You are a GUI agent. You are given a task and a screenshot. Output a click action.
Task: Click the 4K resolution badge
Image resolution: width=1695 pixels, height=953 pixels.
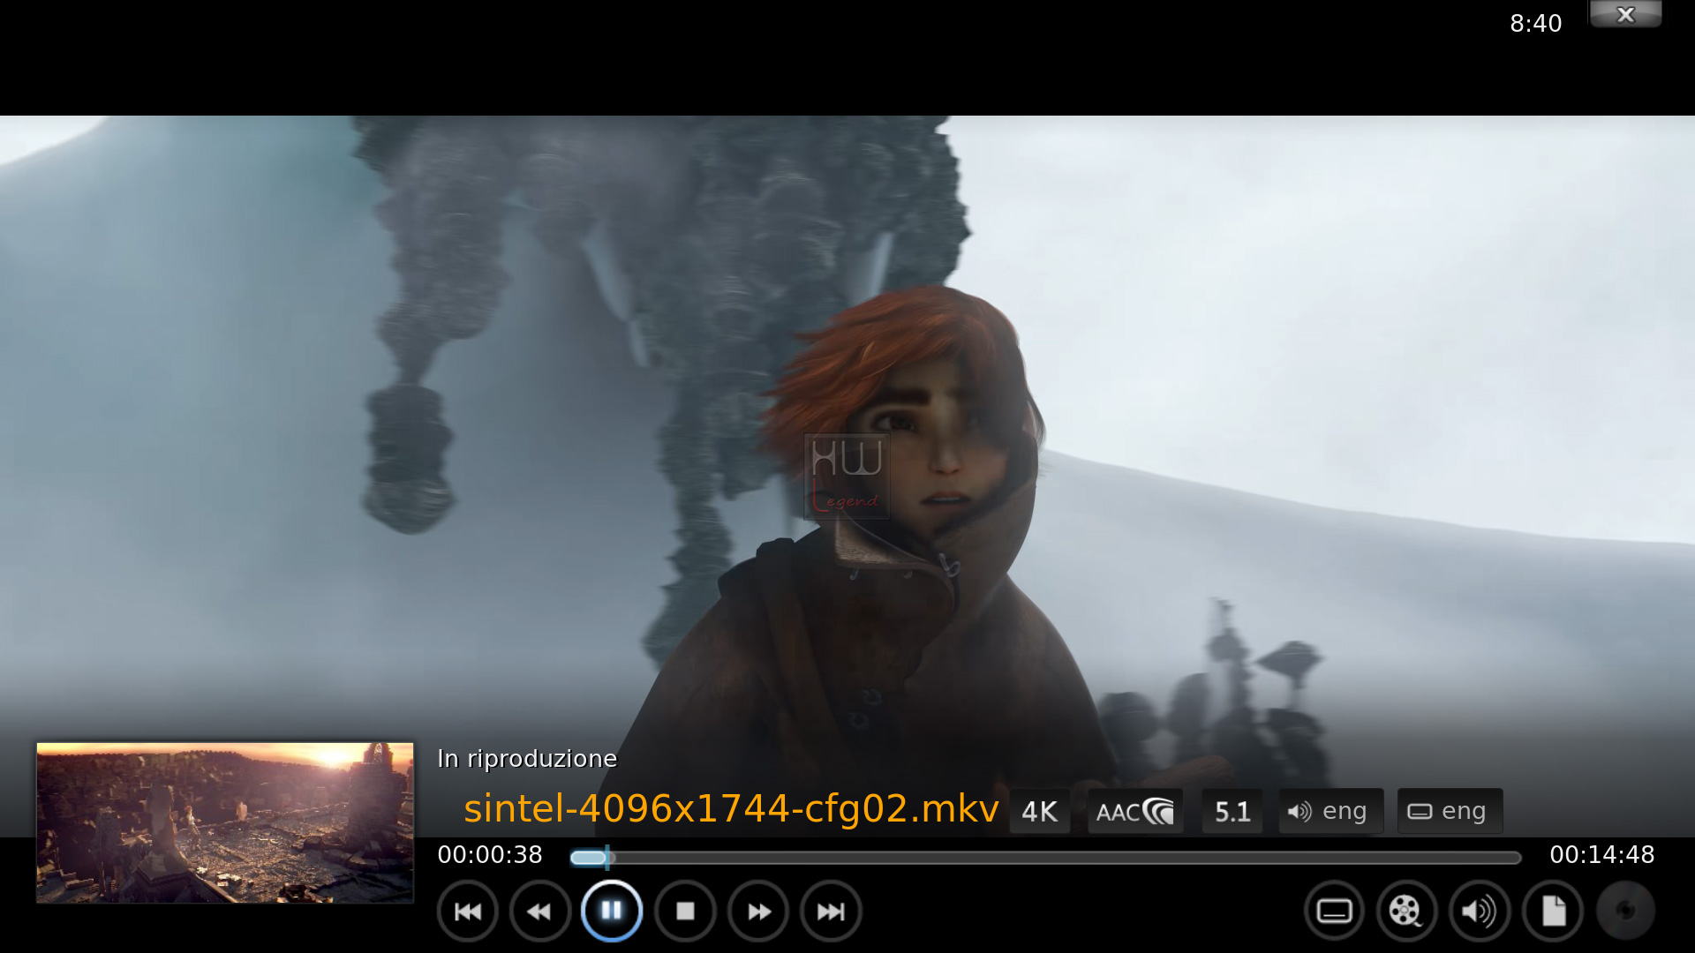[1039, 811]
